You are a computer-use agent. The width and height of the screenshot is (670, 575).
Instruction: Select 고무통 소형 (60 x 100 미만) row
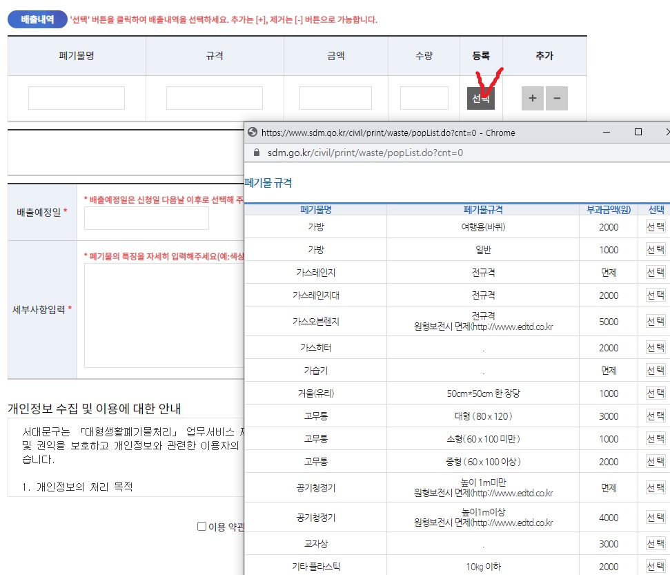(656, 438)
